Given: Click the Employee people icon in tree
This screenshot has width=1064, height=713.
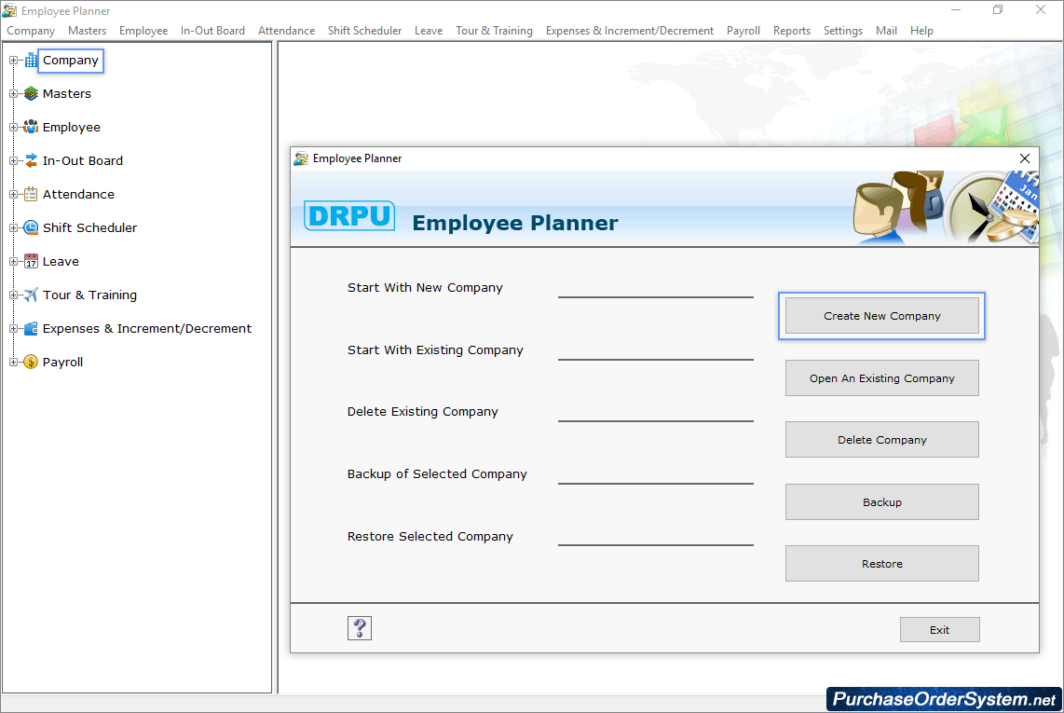Looking at the screenshot, I should [x=32, y=127].
